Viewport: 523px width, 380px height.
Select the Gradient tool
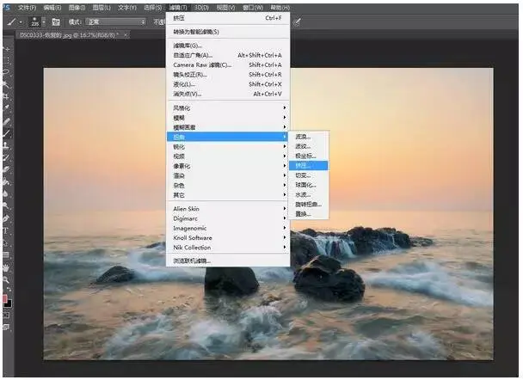[x=6, y=181]
